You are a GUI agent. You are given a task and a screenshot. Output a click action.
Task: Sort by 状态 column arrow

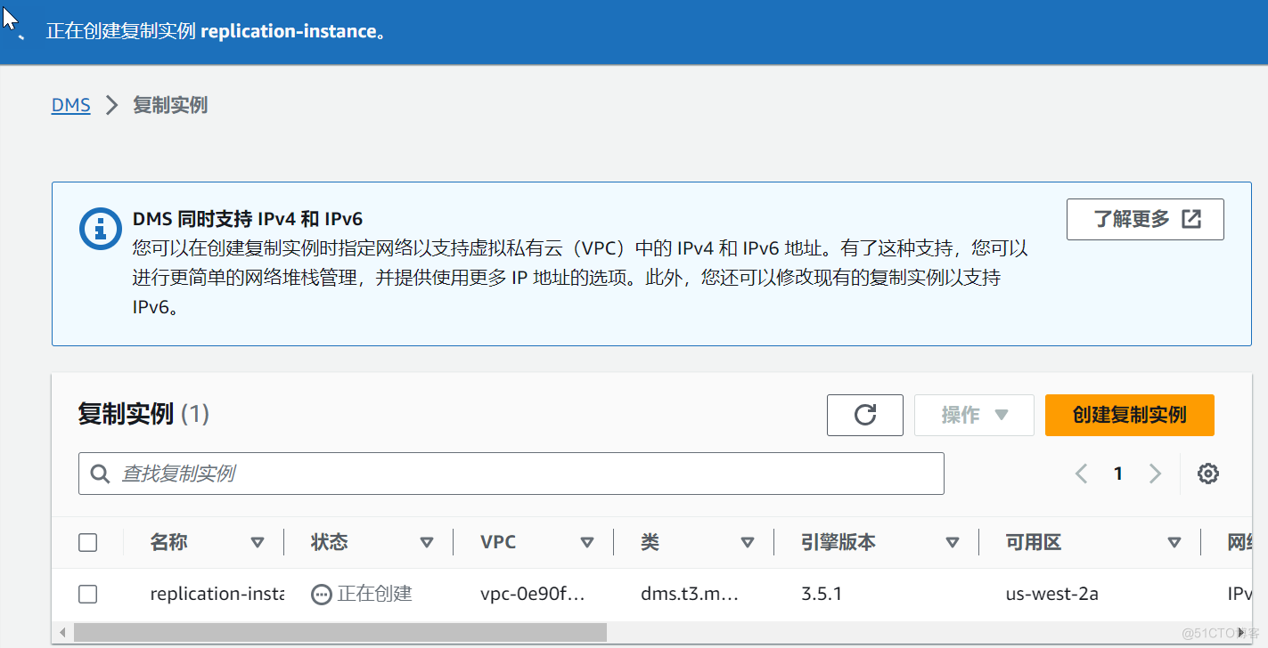(x=426, y=543)
